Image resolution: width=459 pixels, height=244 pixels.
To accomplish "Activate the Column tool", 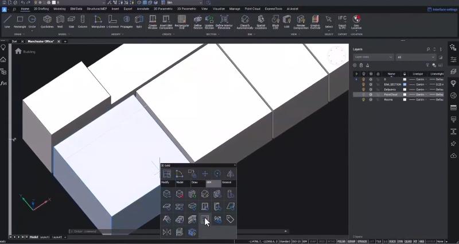I will (x=83, y=22).
